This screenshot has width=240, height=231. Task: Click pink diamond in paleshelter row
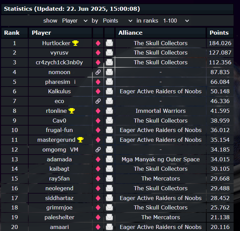coord(98,218)
